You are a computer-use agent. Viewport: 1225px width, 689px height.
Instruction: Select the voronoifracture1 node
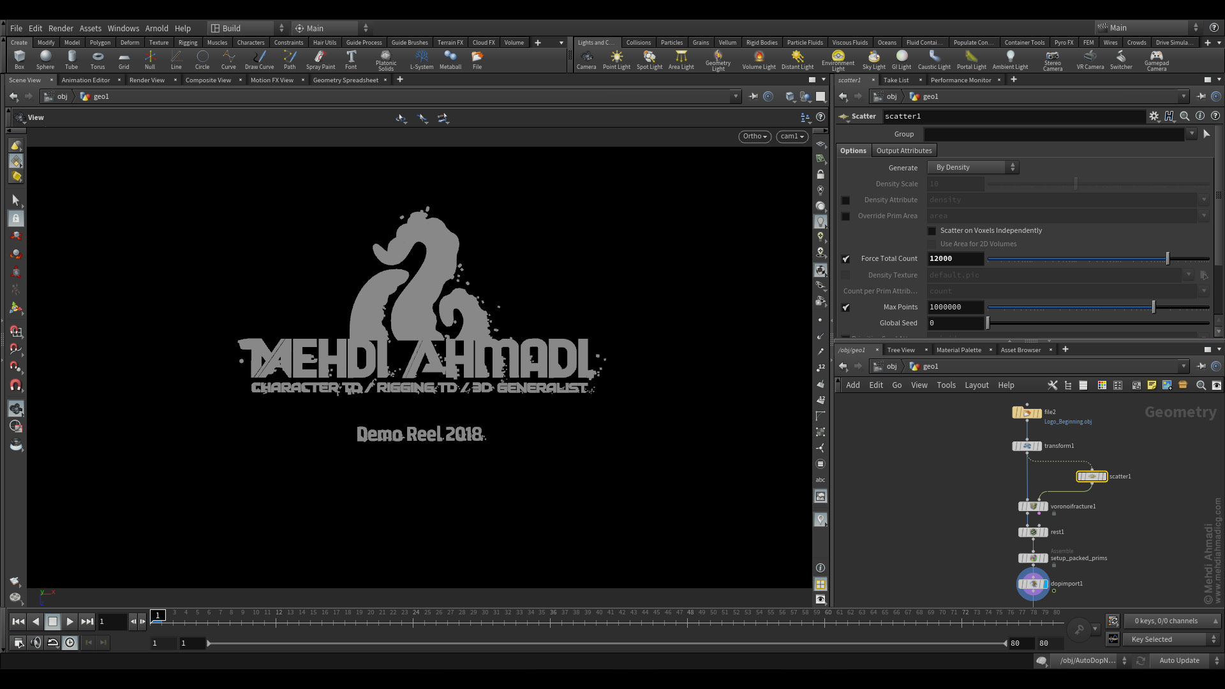(x=1033, y=507)
